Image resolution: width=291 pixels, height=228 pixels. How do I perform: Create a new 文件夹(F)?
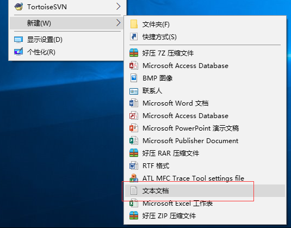click(205, 24)
